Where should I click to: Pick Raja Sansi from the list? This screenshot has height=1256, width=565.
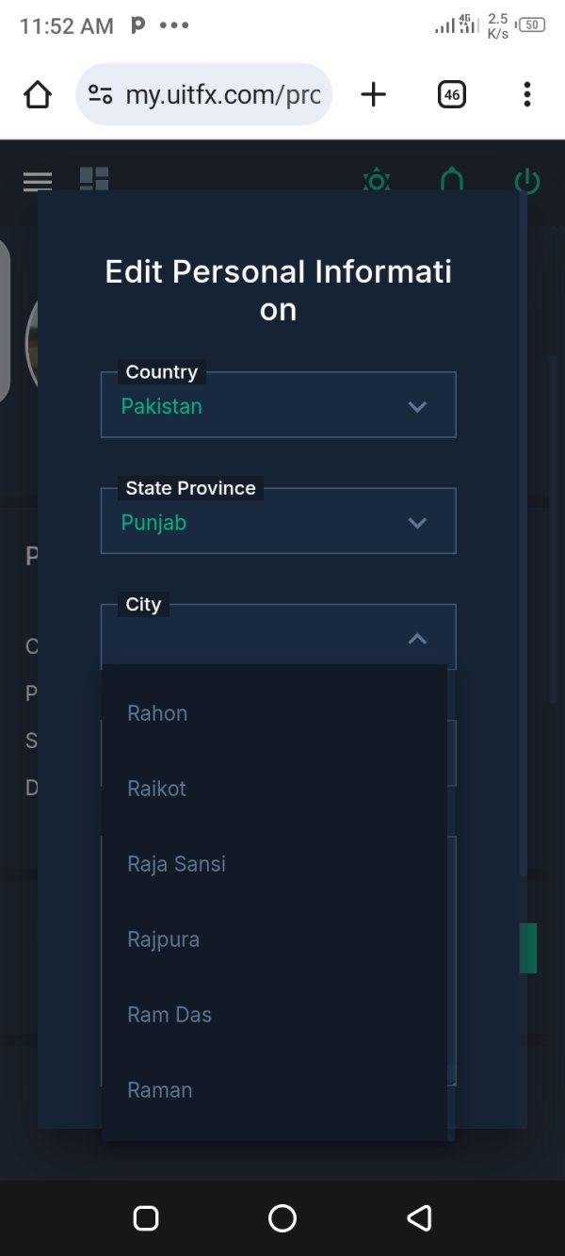[x=176, y=864]
